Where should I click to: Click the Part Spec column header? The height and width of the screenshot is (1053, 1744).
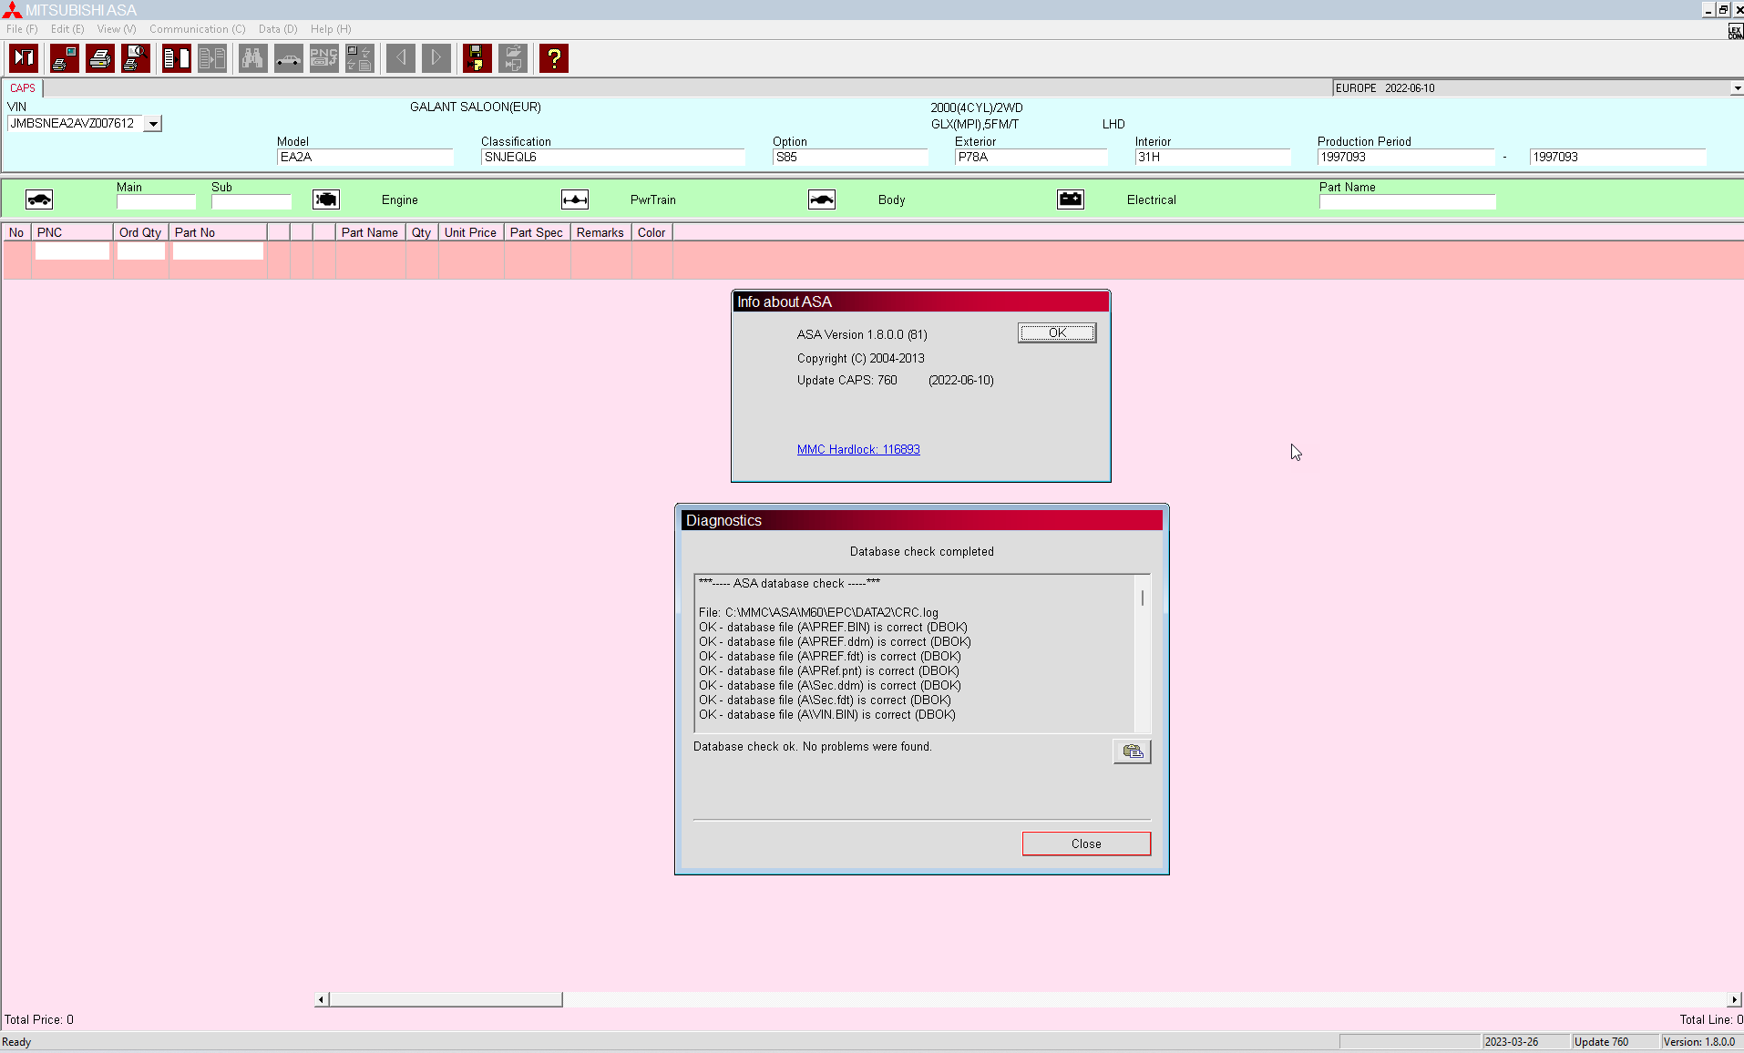537,232
